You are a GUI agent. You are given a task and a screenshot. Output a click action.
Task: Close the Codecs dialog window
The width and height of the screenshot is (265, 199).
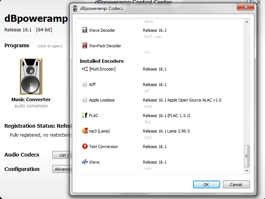pos(246,7)
